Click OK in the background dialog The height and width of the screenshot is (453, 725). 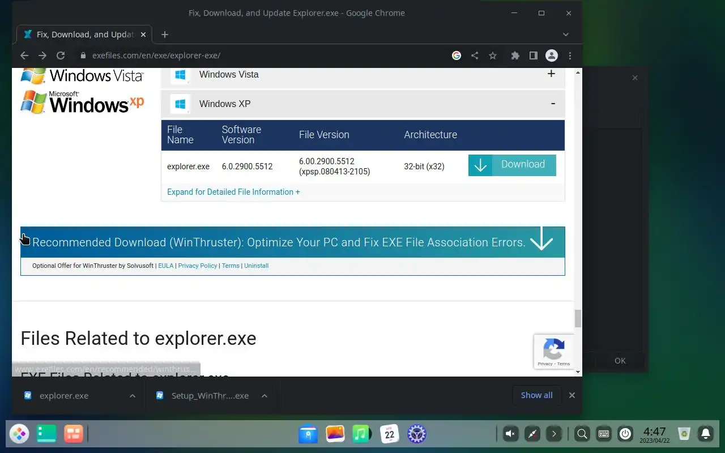click(620, 361)
